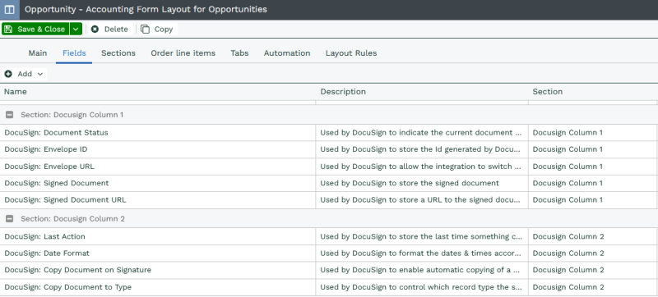
Task: Select the DocuSign: Date Format row
Action: [328, 254]
